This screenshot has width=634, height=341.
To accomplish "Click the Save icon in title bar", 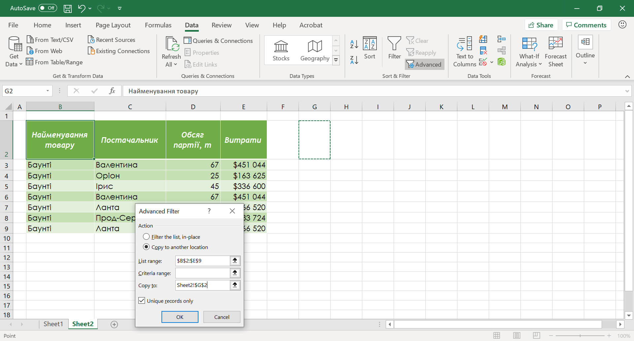I will (68, 8).
